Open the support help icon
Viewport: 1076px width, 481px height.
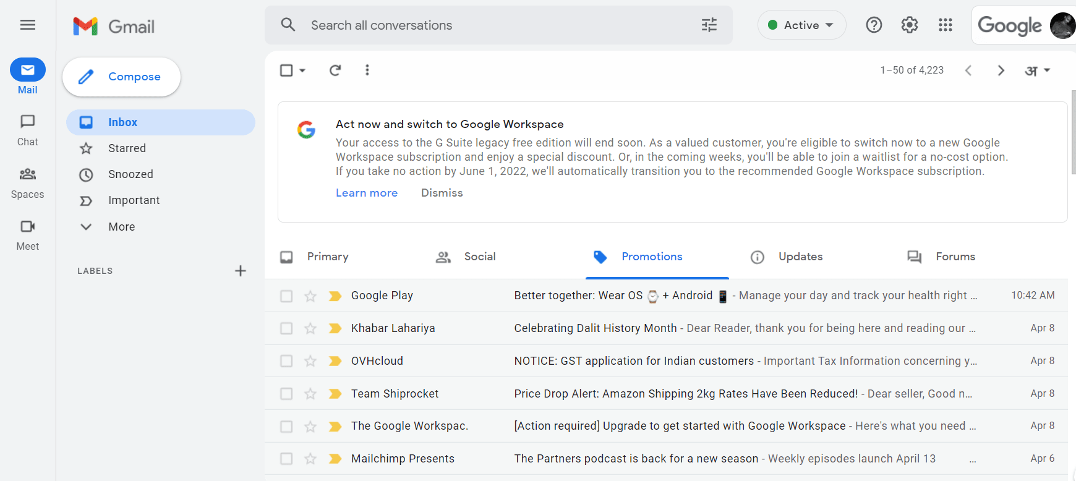[x=874, y=25]
